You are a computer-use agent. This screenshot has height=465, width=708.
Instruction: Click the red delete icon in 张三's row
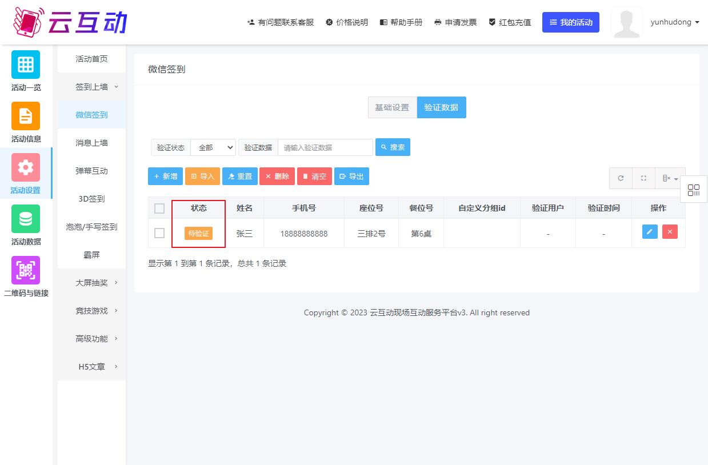coord(670,231)
